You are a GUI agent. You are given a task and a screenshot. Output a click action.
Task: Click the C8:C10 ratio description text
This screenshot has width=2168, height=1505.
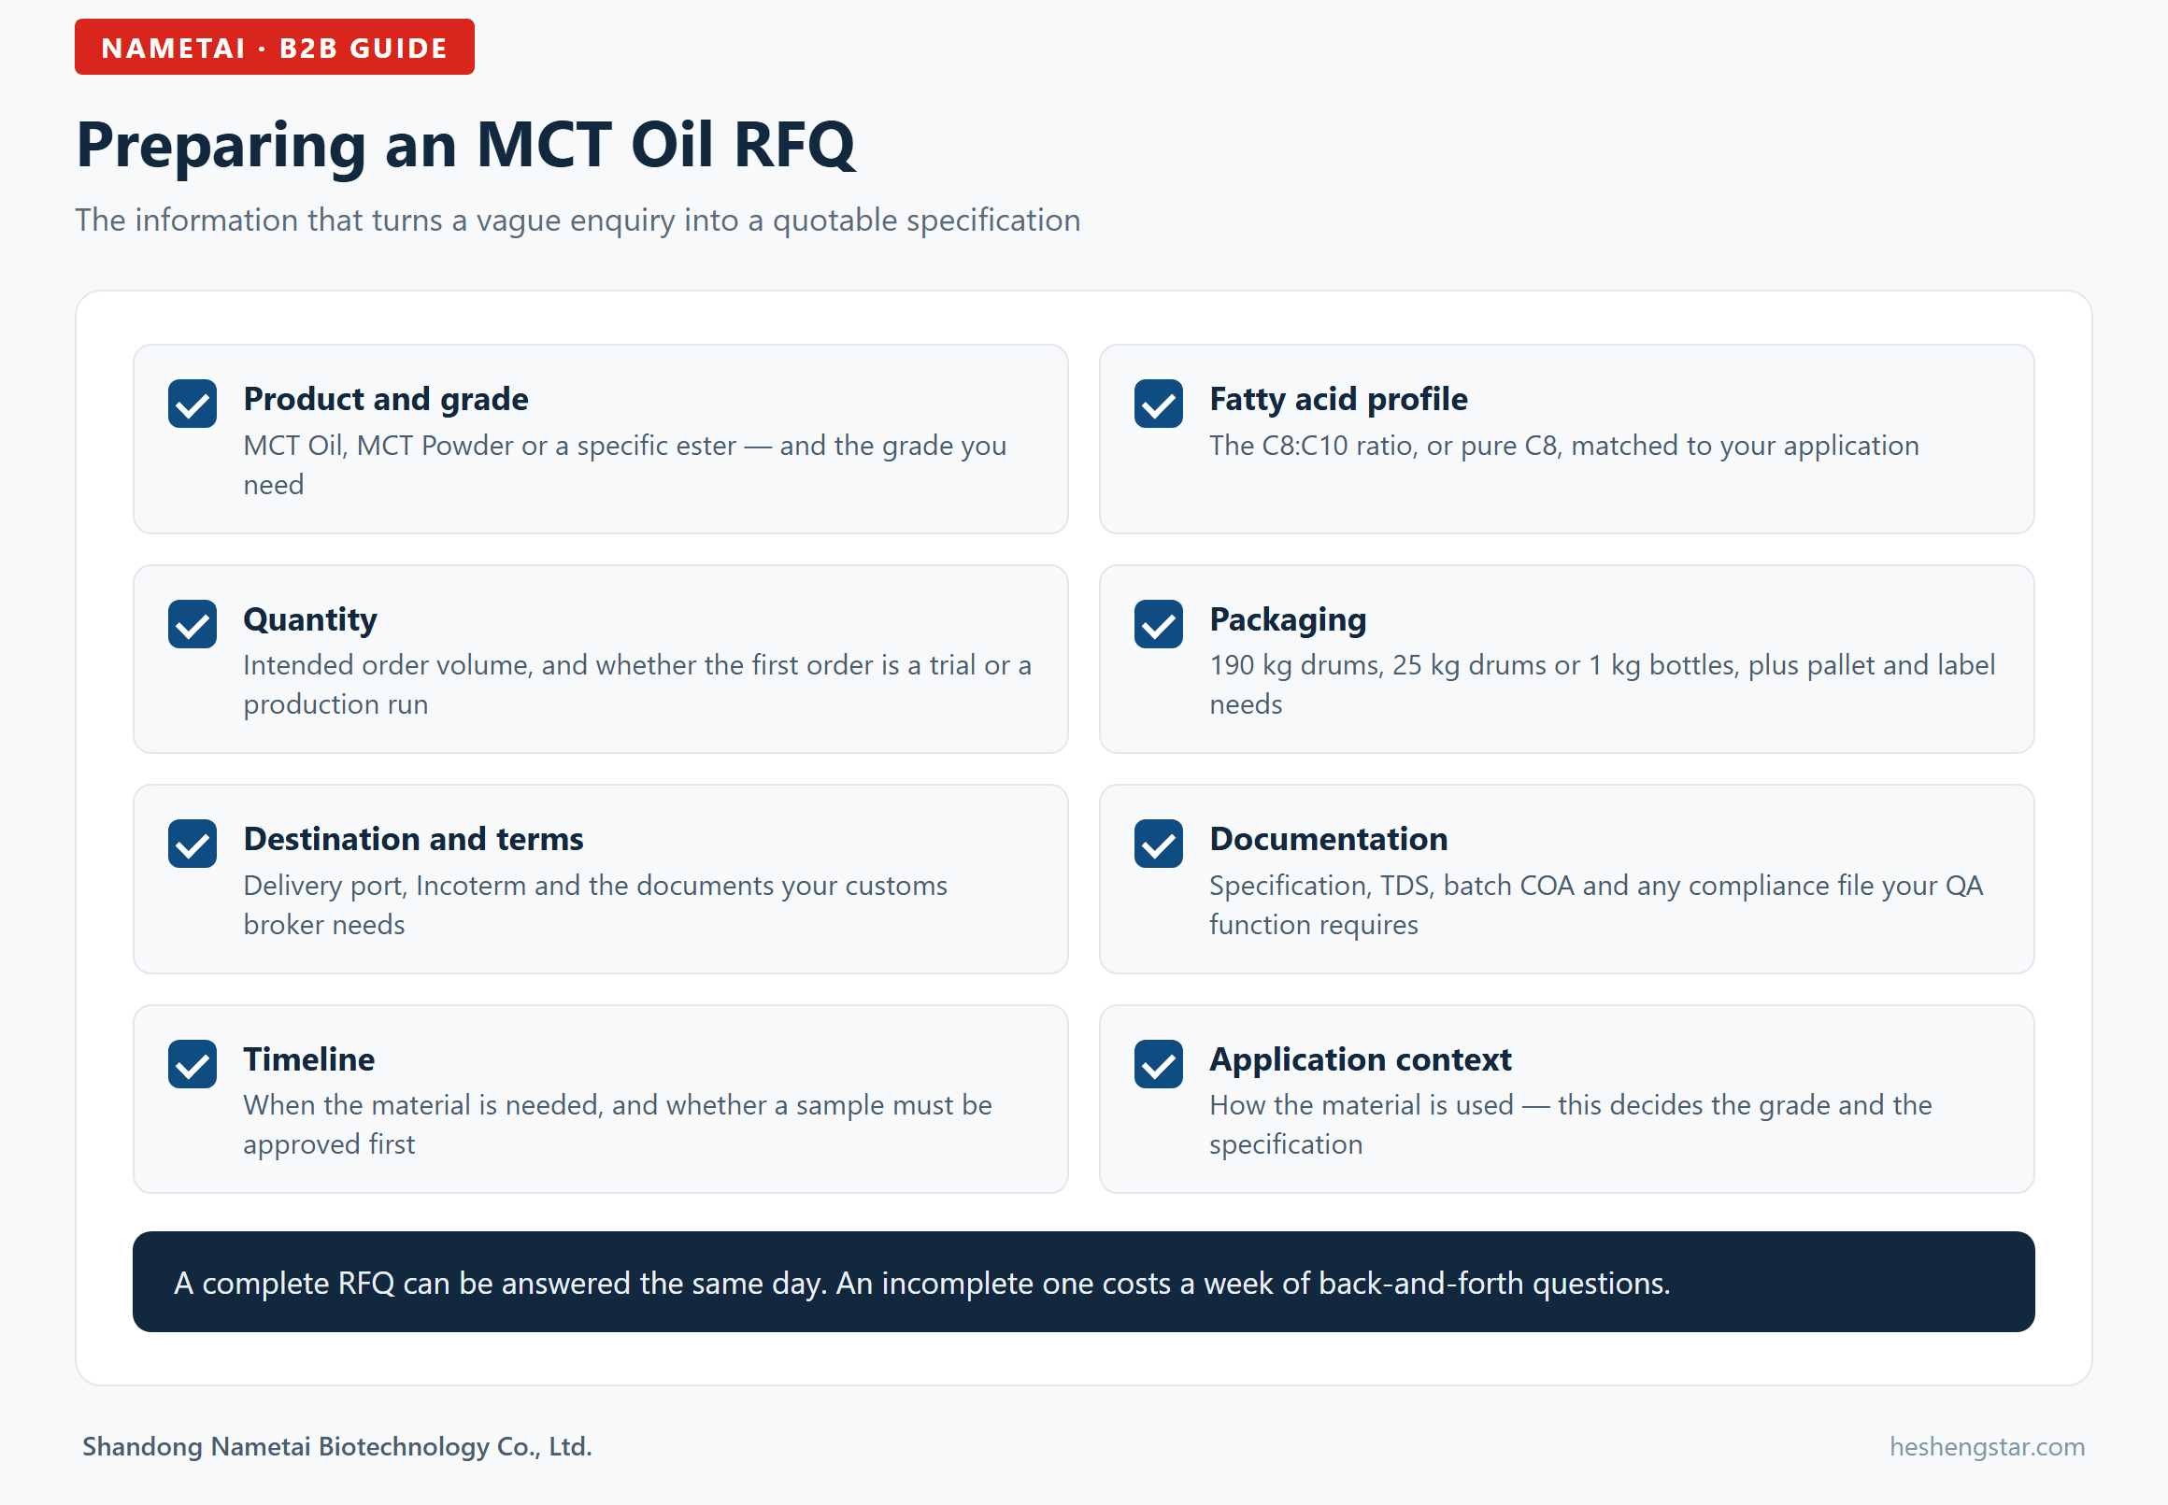[1563, 445]
